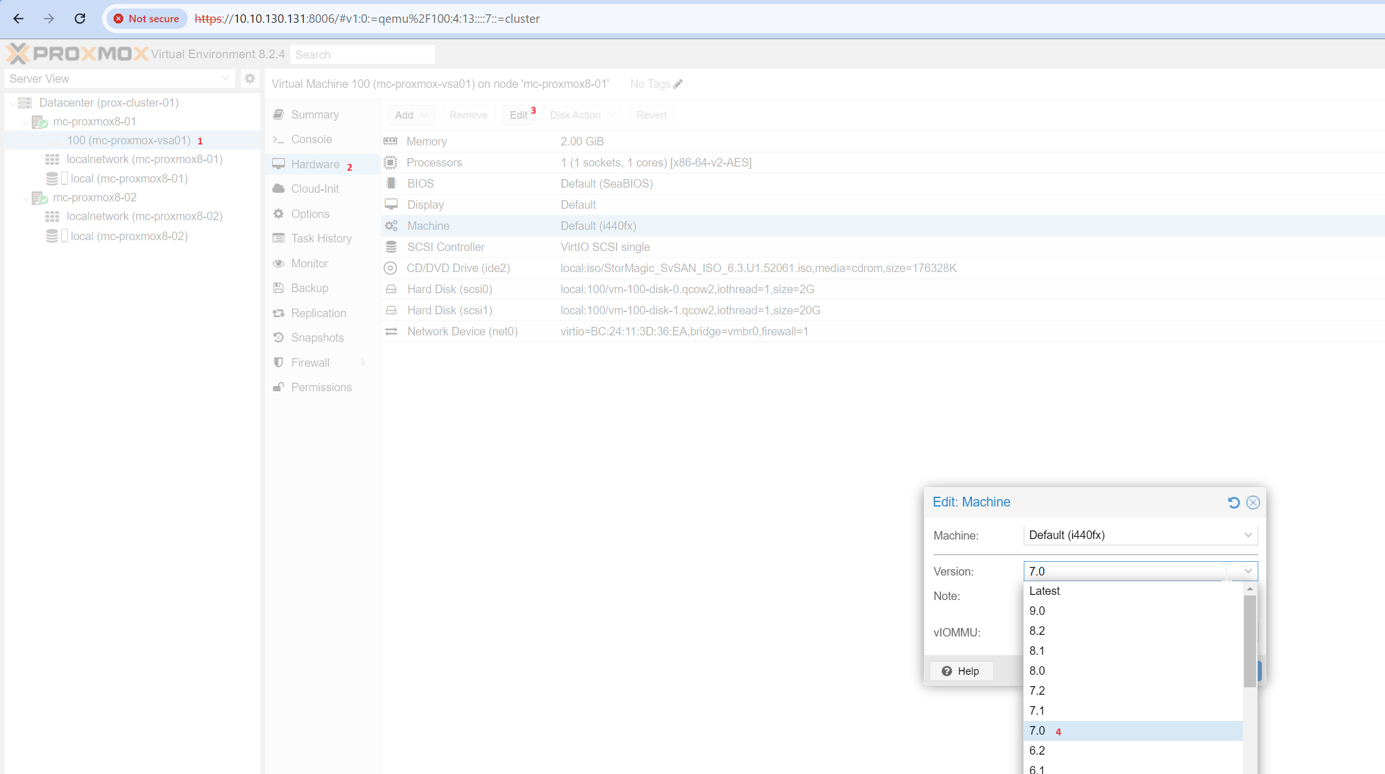This screenshot has height=774, width=1385.
Task: Click the Not secure site warning badge
Action: [x=147, y=19]
